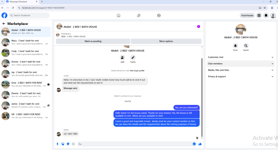Mute the conversation using the bell icon
278x150 pixels.
235,46
